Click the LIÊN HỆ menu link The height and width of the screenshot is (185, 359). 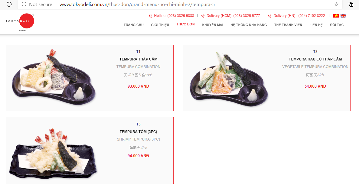(316, 25)
